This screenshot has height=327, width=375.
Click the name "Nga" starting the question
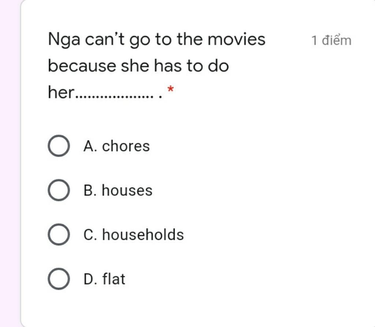[64, 40]
